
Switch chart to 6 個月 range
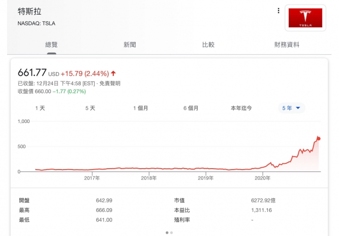191,108
